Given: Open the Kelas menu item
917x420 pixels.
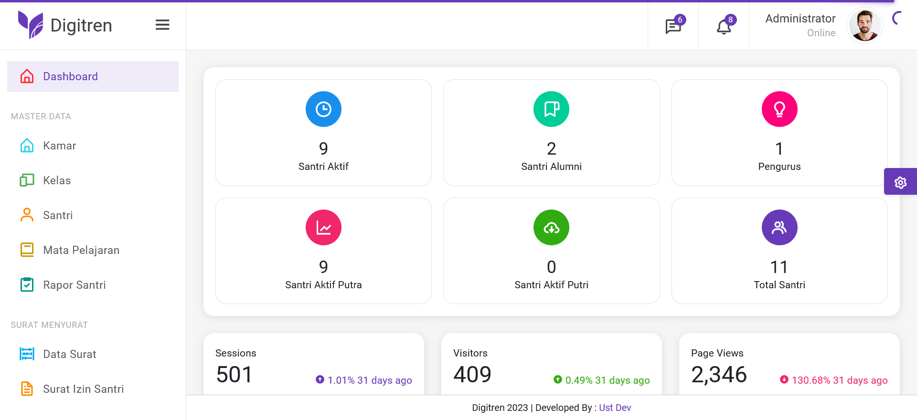Looking at the screenshot, I should 93,180.
